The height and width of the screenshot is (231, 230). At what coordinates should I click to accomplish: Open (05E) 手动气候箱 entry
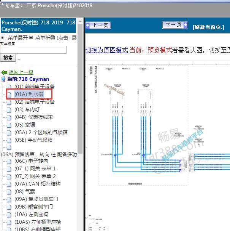pyautogui.click(x=33, y=140)
